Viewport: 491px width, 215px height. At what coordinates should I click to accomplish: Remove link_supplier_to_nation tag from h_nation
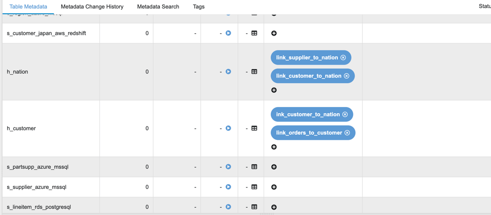[x=343, y=58]
